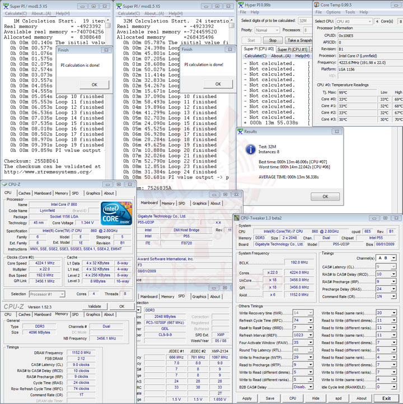
Task: Open the About...(A) menu in 32M Super PI
Action: tap(154, 13)
